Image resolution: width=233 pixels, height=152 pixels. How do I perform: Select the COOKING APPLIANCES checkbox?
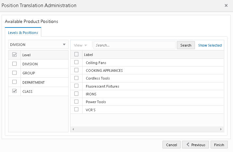[x=76, y=70]
